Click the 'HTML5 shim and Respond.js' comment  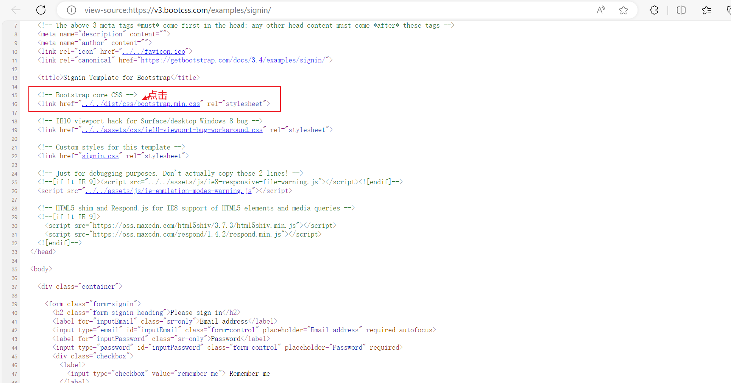(196, 208)
